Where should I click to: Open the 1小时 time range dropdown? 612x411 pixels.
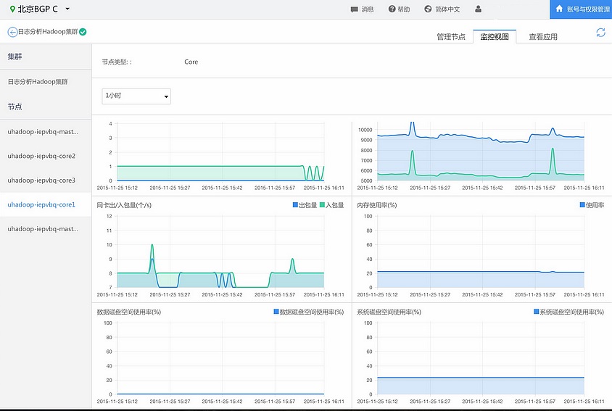tap(136, 96)
